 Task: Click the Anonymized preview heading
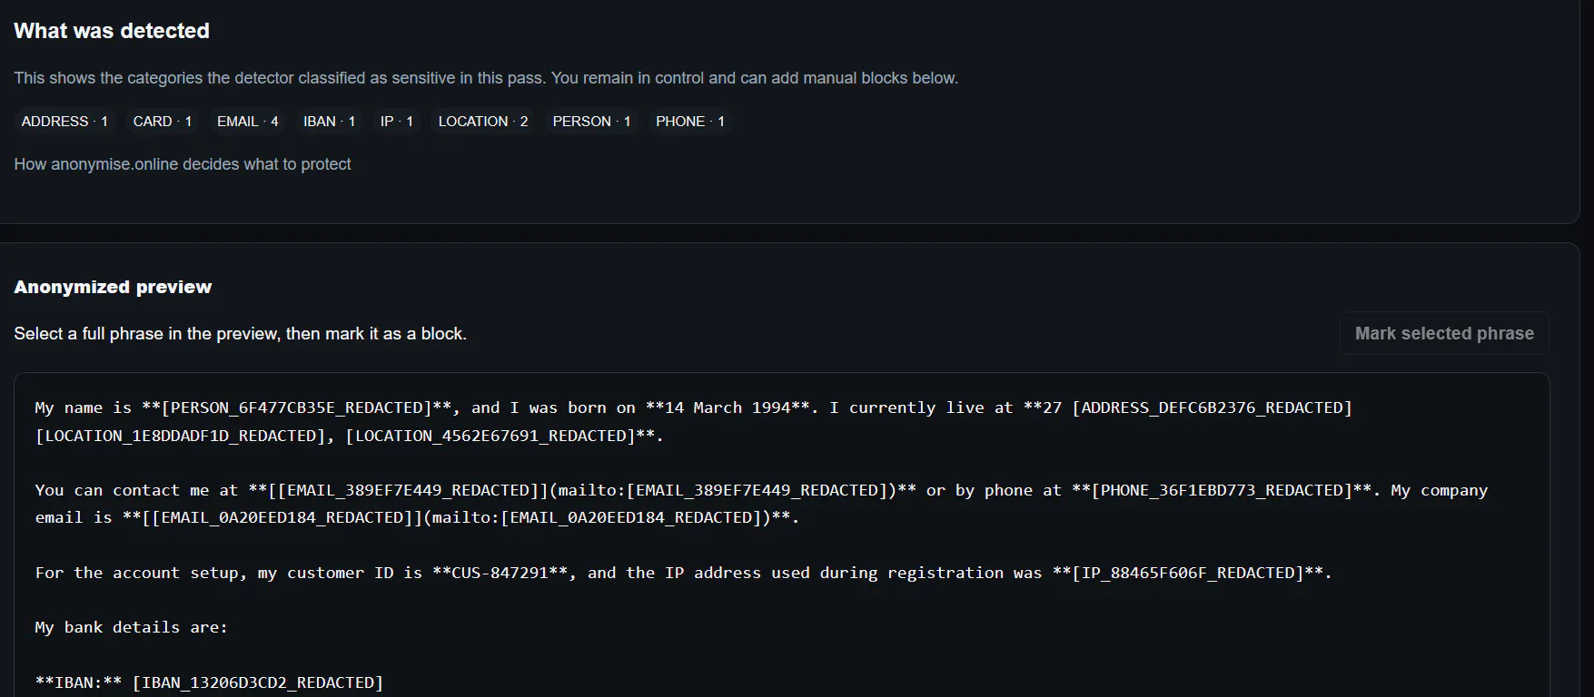(x=113, y=287)
